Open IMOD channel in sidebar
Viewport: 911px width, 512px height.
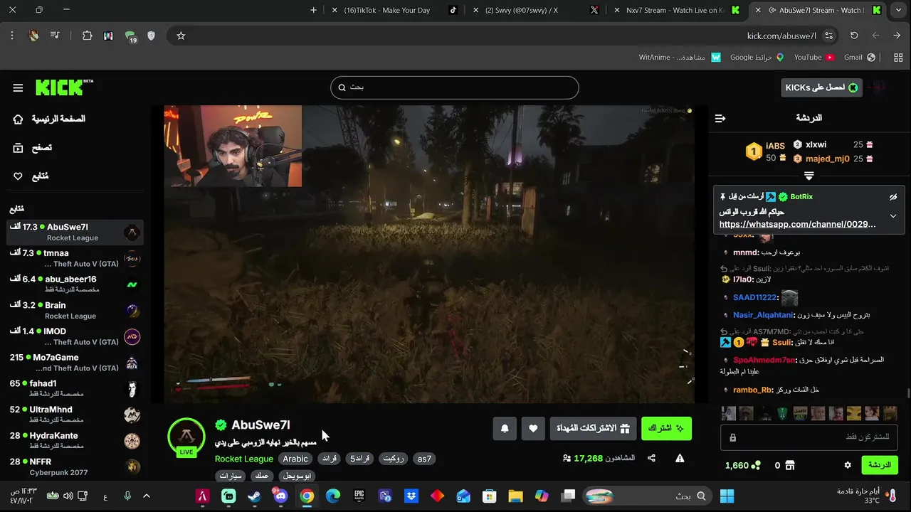tap(75, 336)
